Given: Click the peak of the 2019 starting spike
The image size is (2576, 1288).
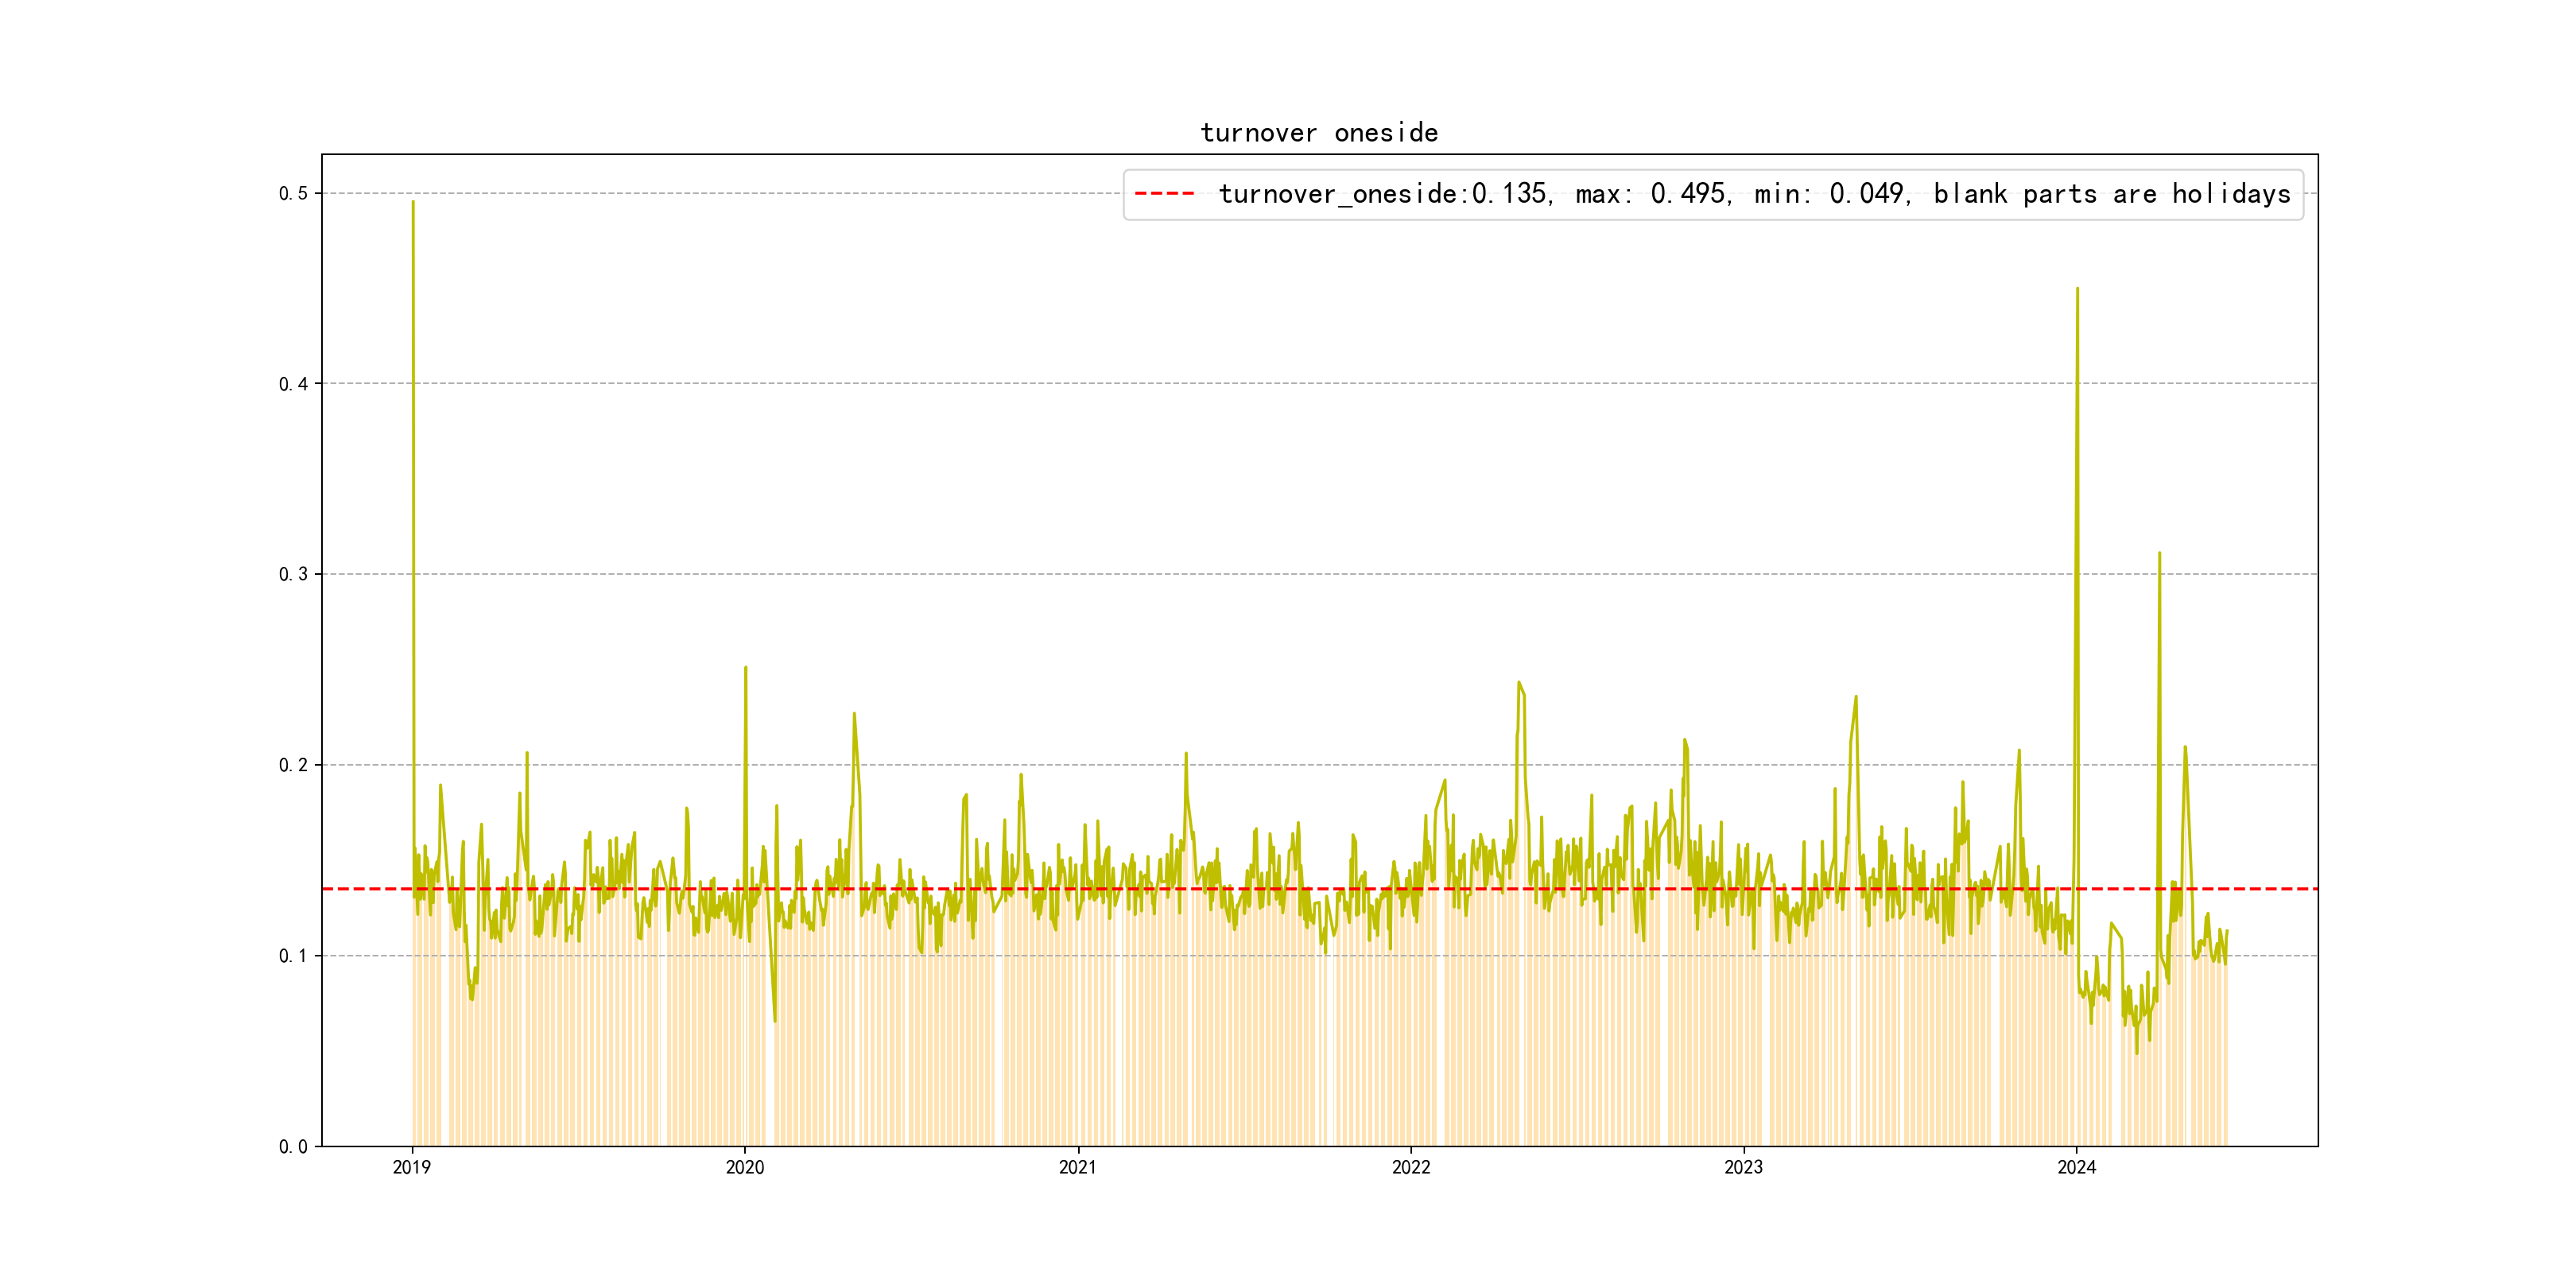Looking at the screenshot, I should click(x=413, y=203).
